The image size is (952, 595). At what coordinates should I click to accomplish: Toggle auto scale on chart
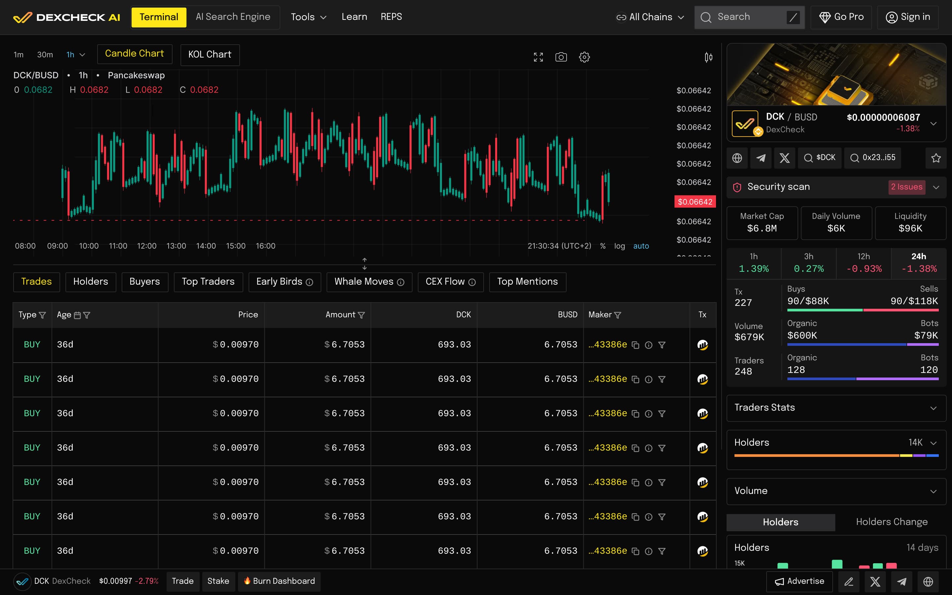point(641,246)
